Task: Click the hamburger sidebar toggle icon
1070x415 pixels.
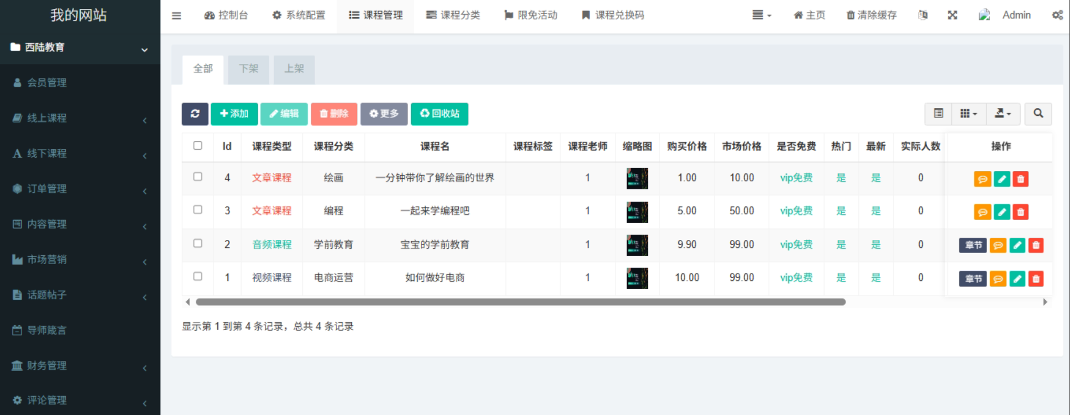Action: (176, 16)
